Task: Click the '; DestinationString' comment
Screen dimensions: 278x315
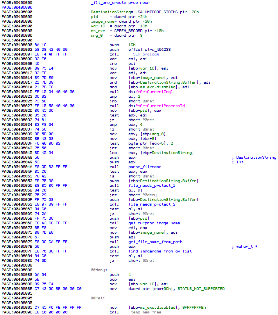Action: tap(254, 157)
